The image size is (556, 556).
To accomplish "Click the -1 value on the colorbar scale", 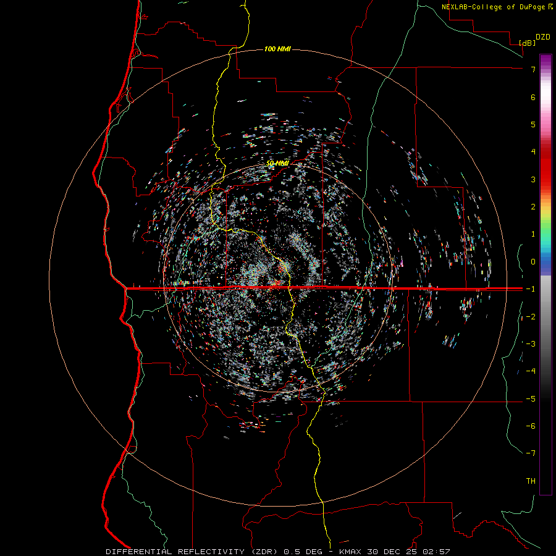I will (531, 289).
